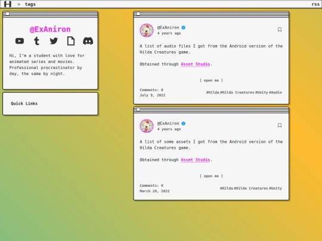Open @ExAniron author name on assets post

point(168,123)
